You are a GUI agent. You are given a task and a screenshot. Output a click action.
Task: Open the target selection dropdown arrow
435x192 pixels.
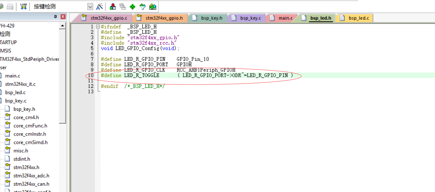90,6
